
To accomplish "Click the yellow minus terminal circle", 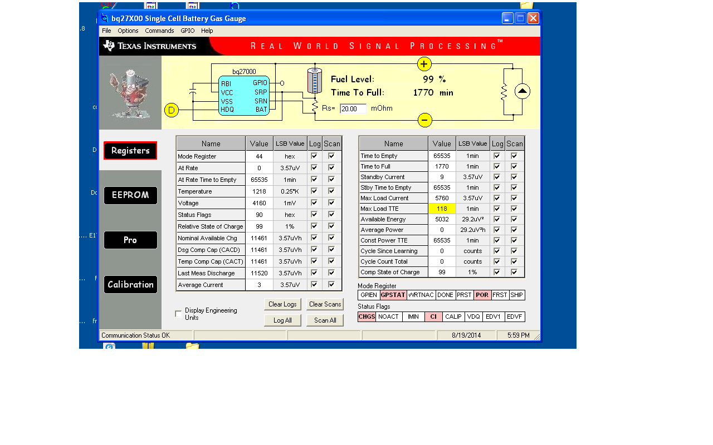I will (424, 120).
